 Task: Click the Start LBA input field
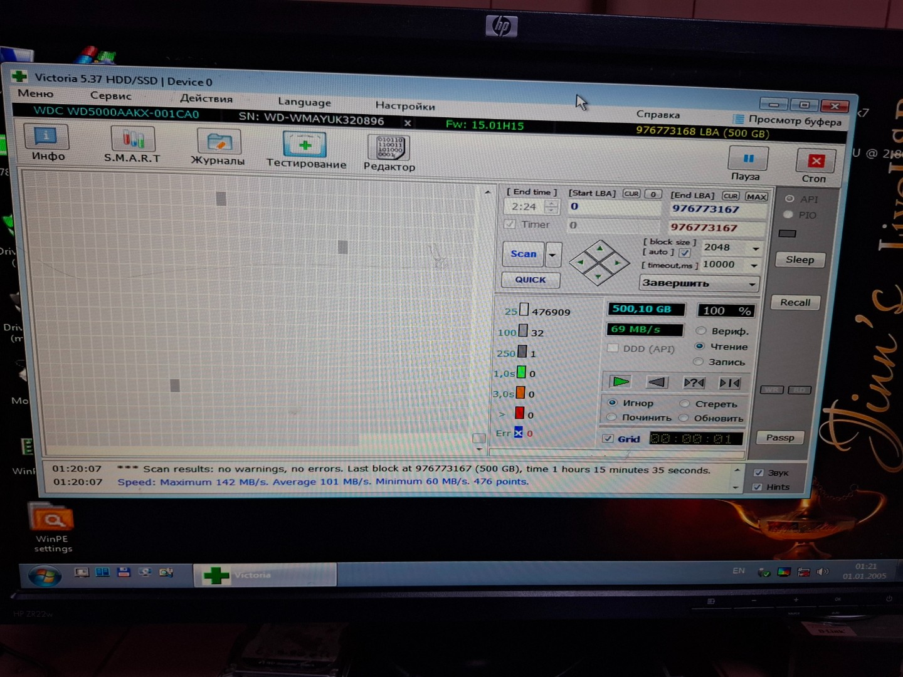click(x=613, y=207)
